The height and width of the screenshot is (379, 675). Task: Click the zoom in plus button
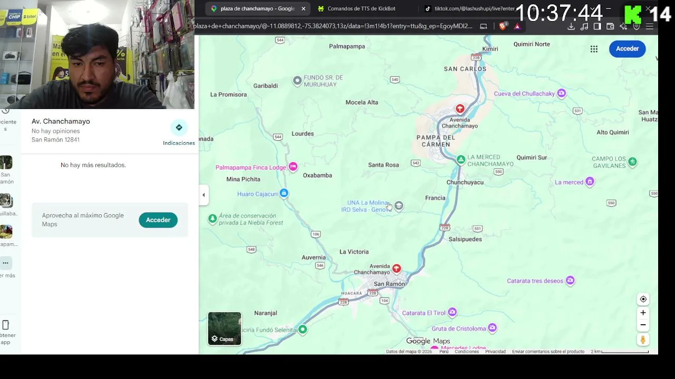tap(643, 313)
